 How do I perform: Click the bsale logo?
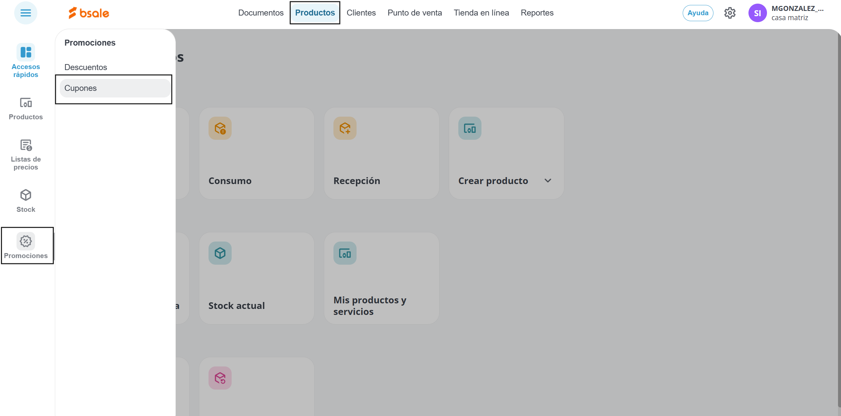pyautogui.click(x=89, y=13)
